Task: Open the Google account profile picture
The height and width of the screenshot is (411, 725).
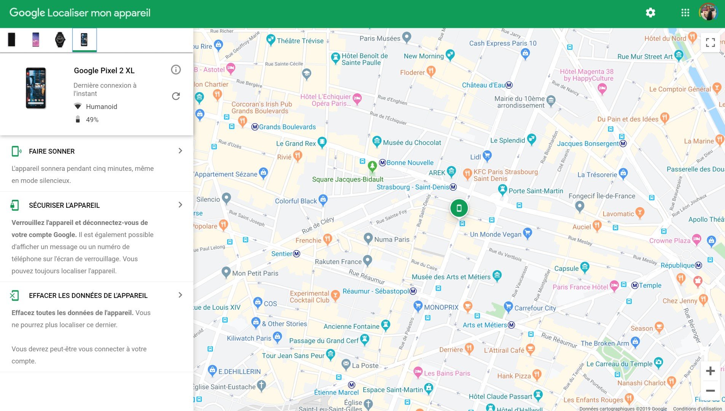Action: click(x=708, y=13)
